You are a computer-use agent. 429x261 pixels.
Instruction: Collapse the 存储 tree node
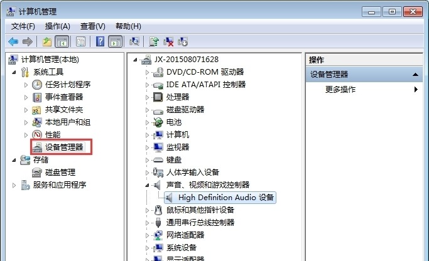click(x=14, y=160)
